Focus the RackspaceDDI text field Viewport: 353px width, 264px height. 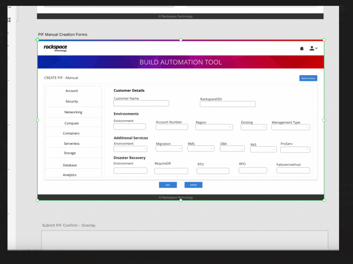click(x=228, y=104)
